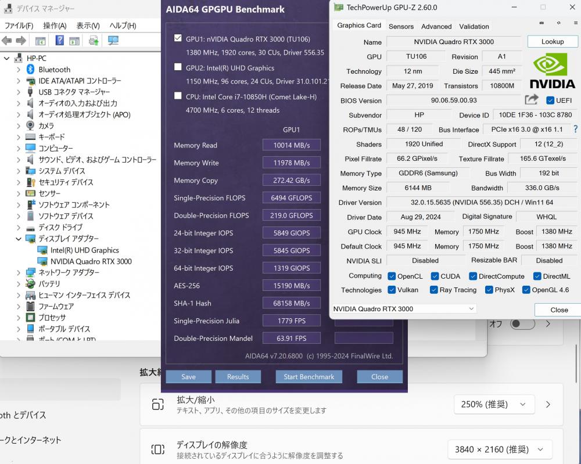Click the NVIDIA logo in GPU-Z
This screenshot has width=581, height=464.
coord(552,71)
